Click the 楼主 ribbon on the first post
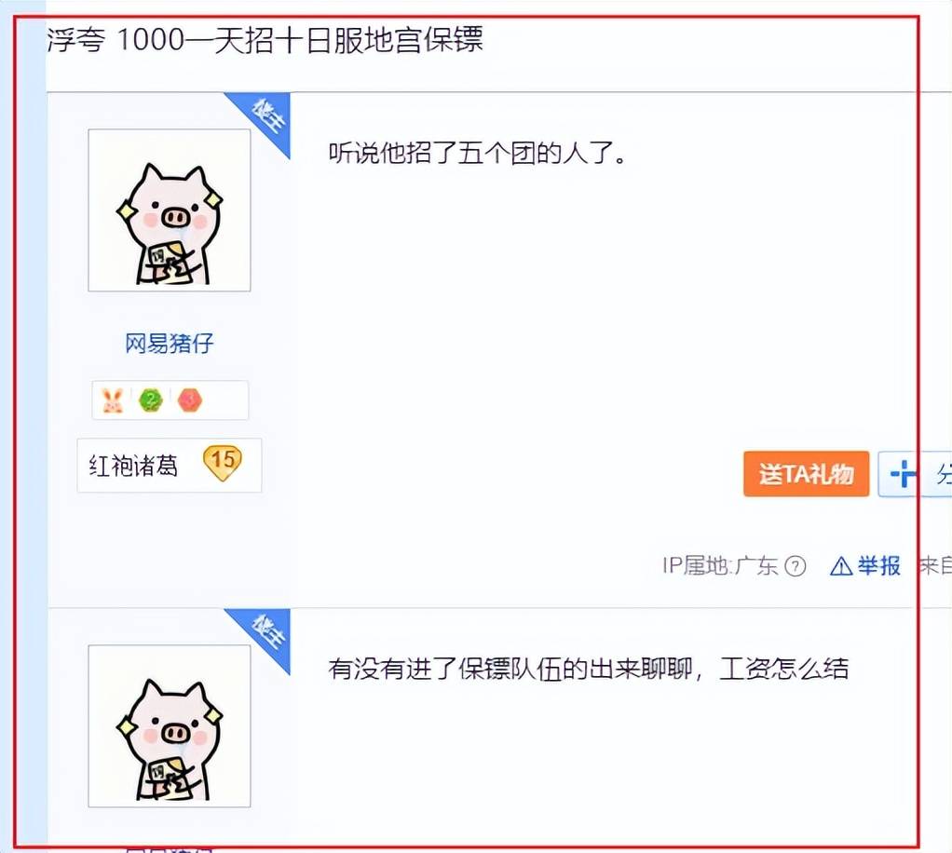This screenshot has height=853, width=952. coord(265,117)
